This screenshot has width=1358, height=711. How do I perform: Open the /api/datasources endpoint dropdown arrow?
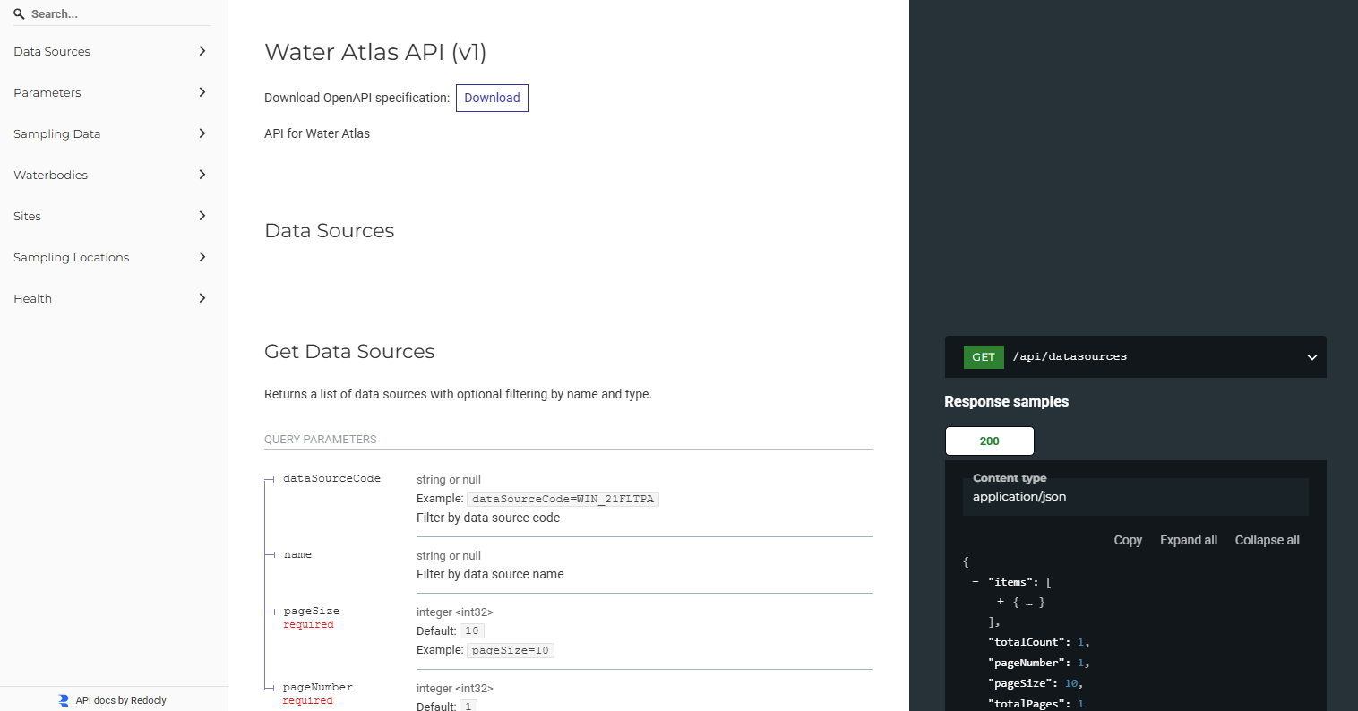pos(1311,357)
